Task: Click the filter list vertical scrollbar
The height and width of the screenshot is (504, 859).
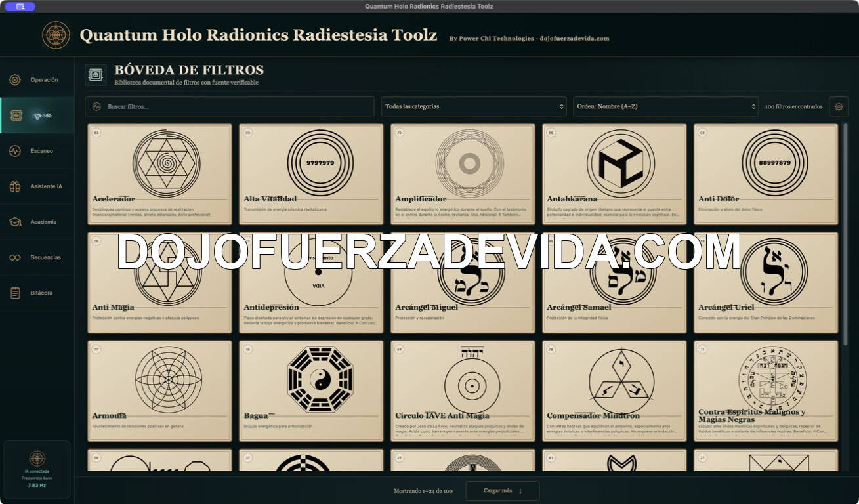Action: click(845, 233)
